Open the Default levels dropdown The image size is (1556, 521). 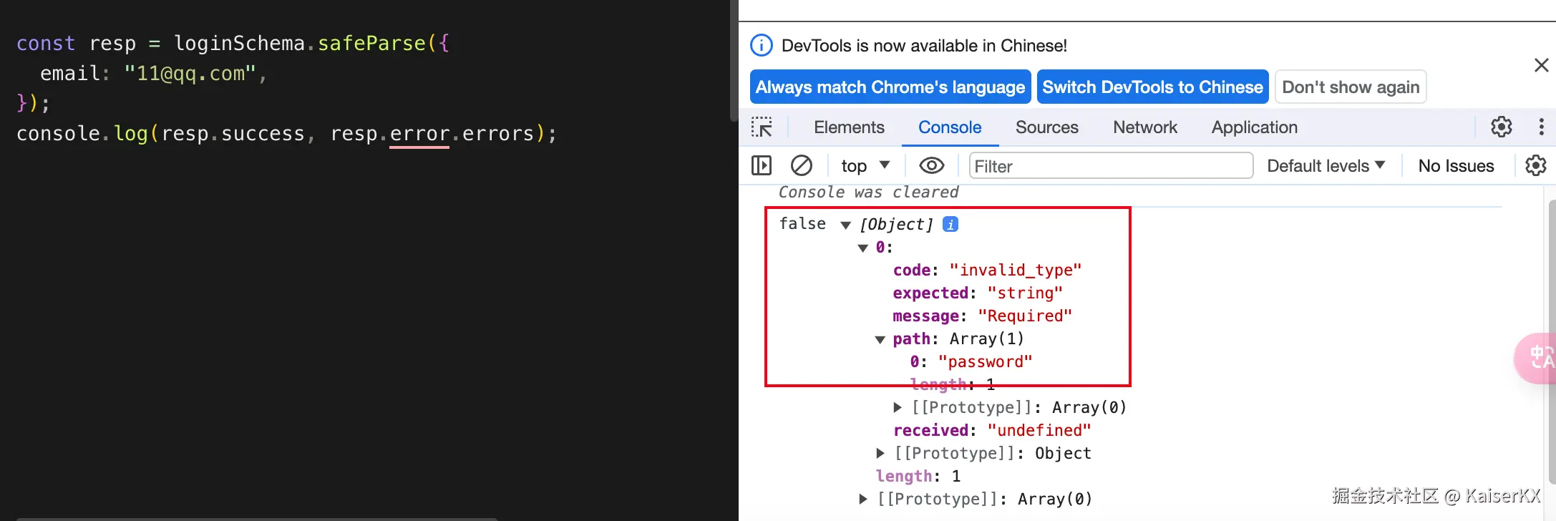(1326, 165)
